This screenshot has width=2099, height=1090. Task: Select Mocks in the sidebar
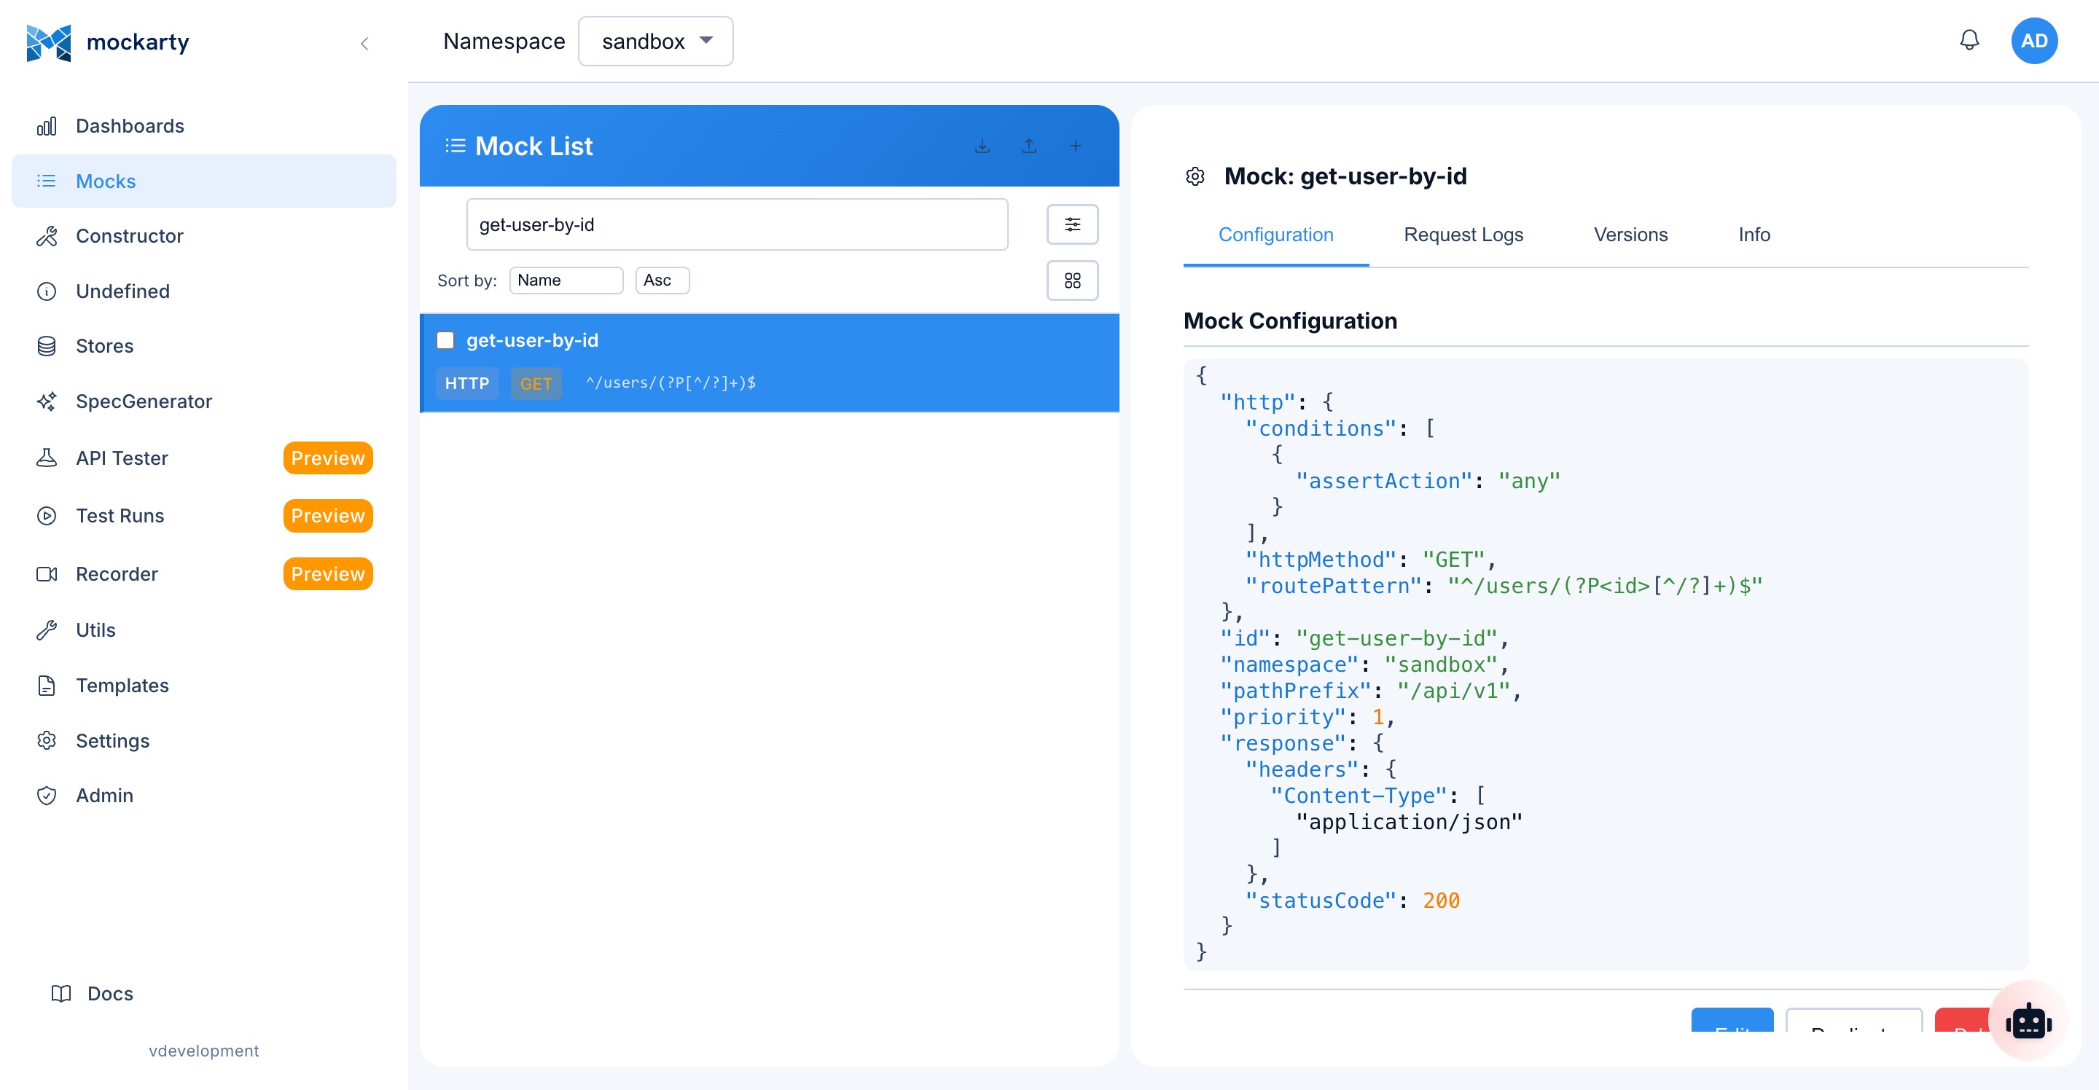pyautogui.click(x=204, y=181)
